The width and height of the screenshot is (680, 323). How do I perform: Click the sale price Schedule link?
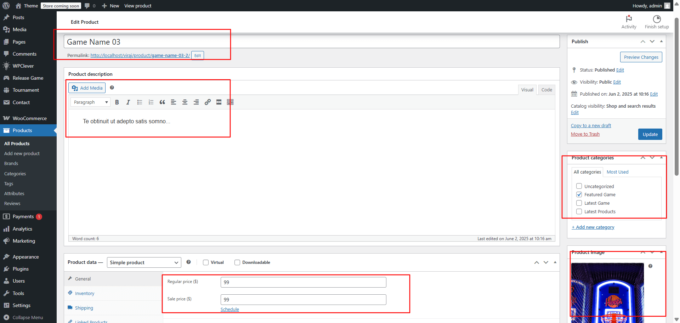[230, 309]
